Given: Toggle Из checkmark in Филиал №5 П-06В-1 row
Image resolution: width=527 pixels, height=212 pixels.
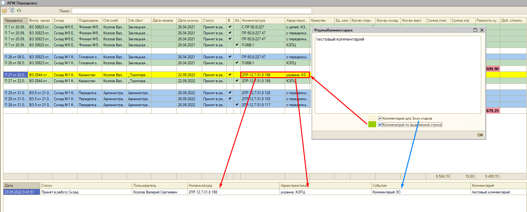Looking at the screenshot, I should (237, 45).
